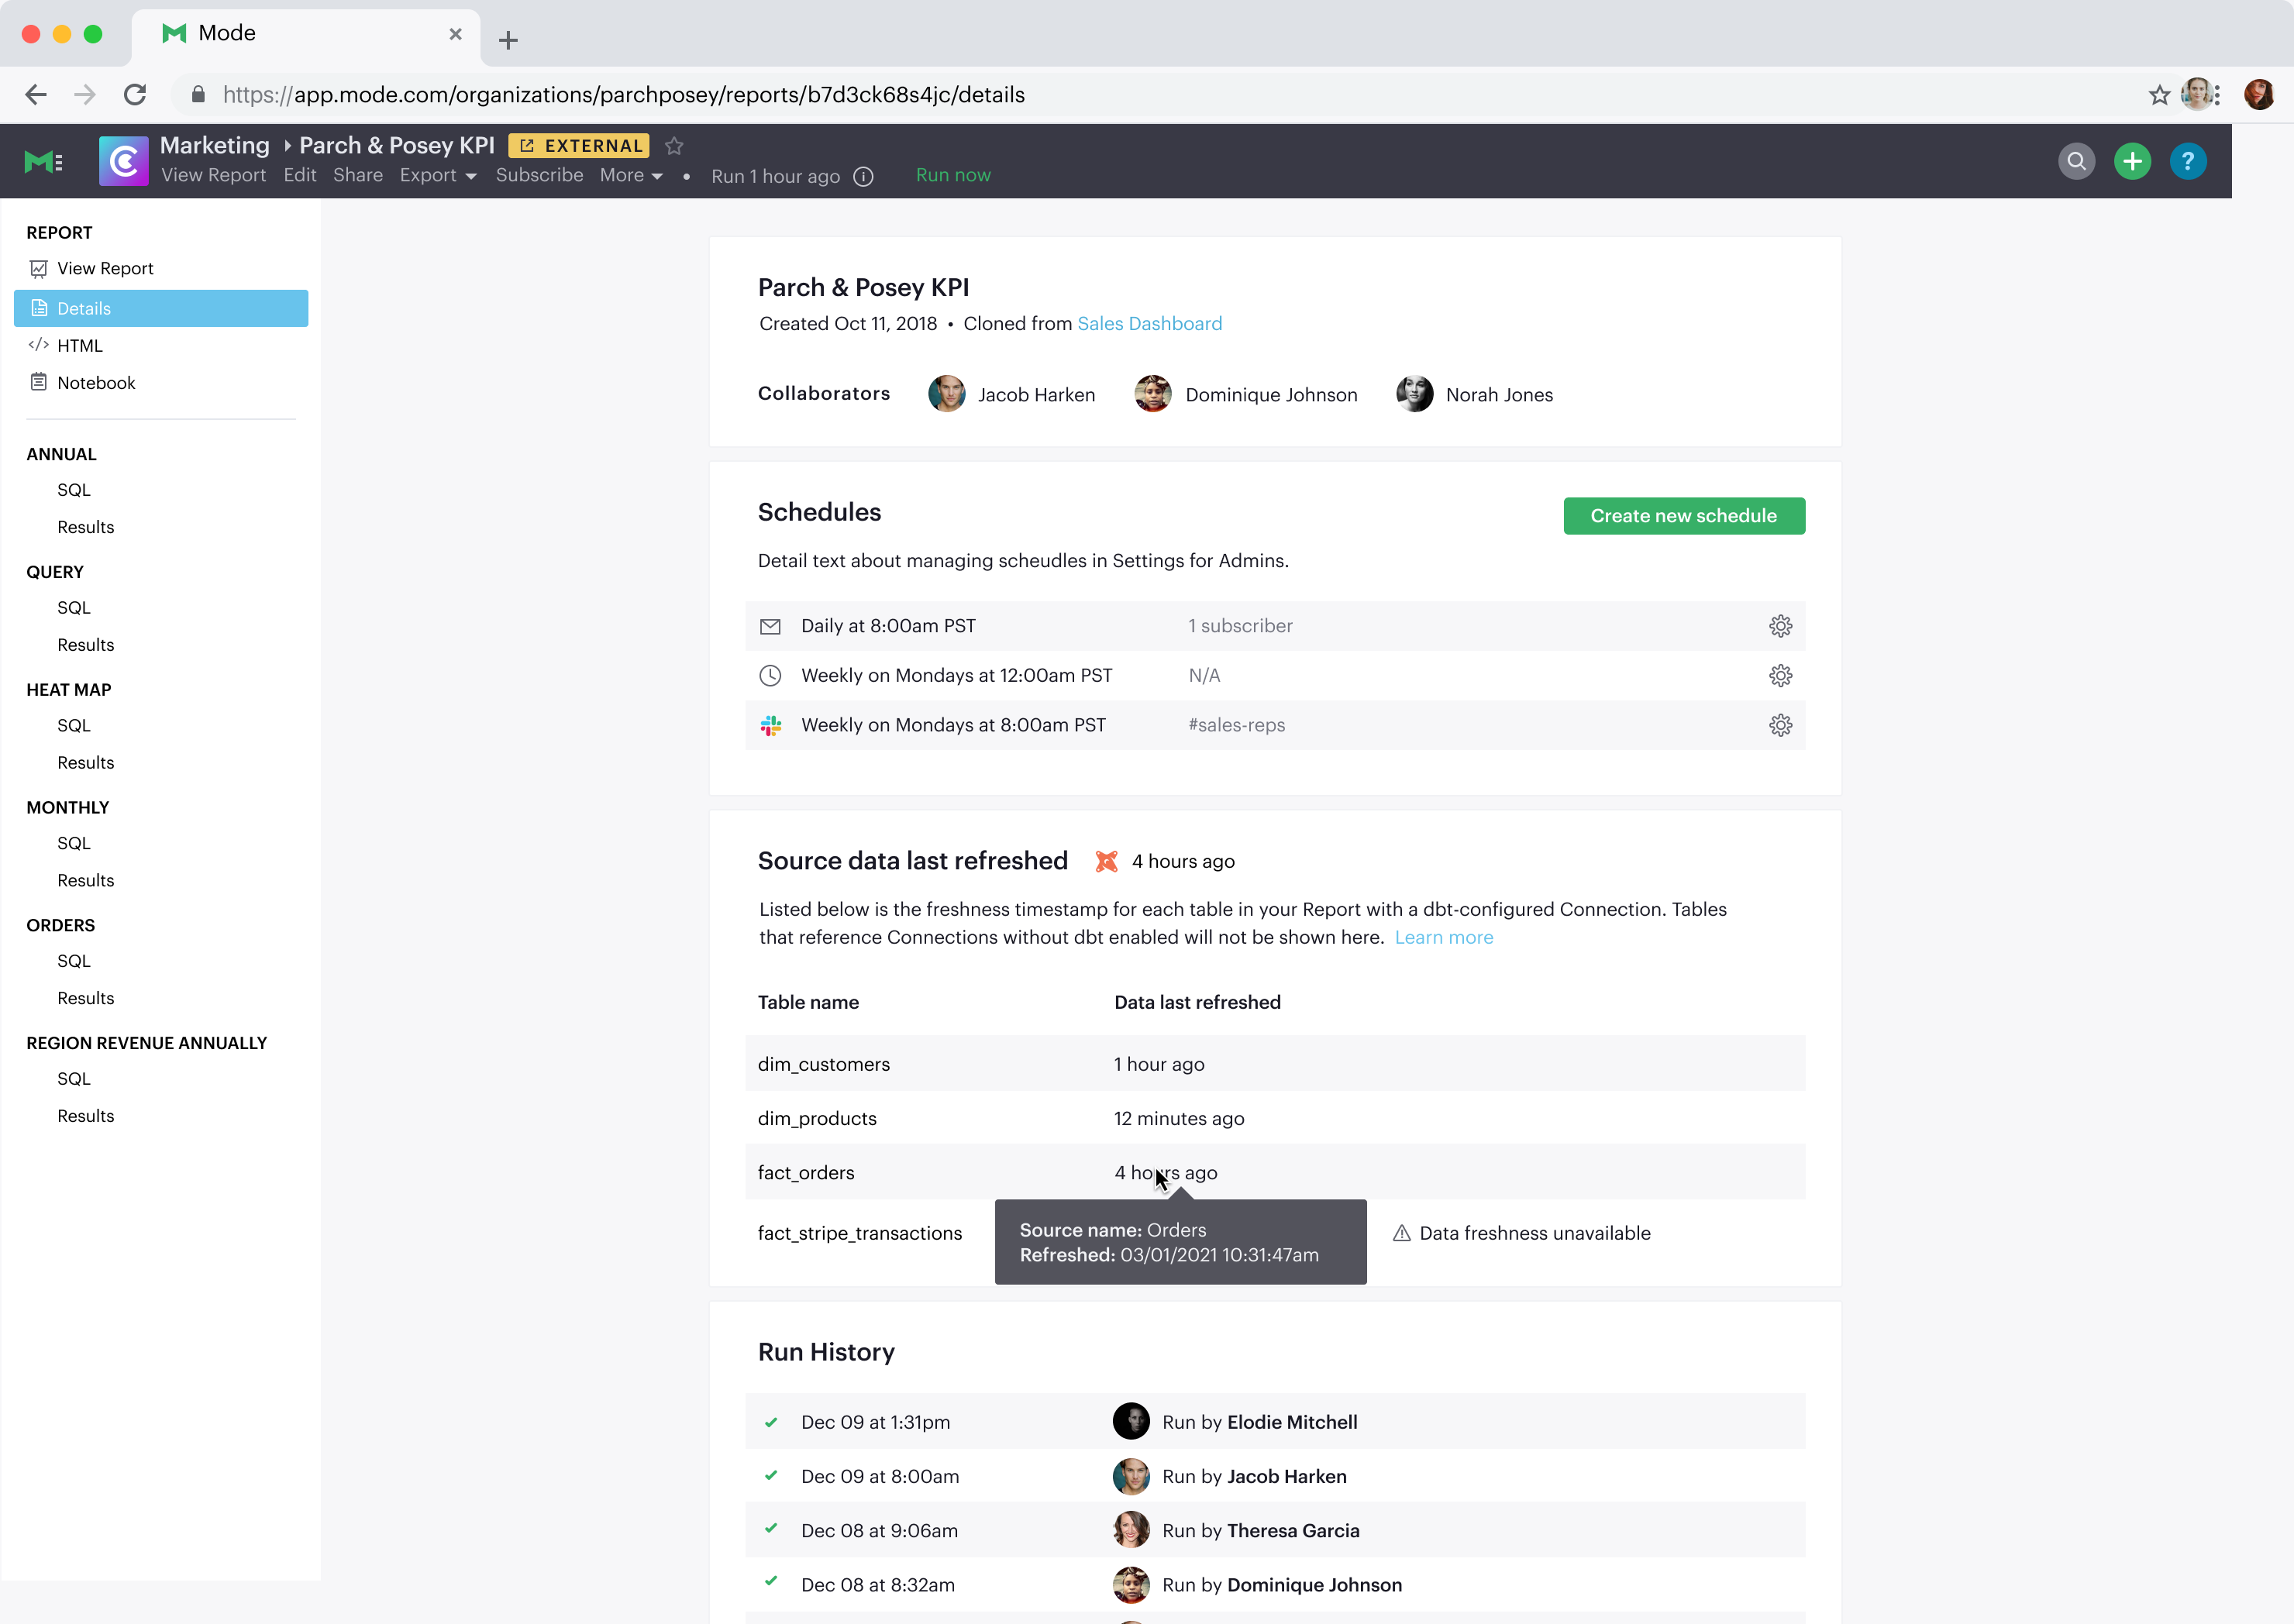Open gear for the #sales-reps Slack schedule
The width and height of the screenshot is (2294, 1624).
pos(1780,725)
